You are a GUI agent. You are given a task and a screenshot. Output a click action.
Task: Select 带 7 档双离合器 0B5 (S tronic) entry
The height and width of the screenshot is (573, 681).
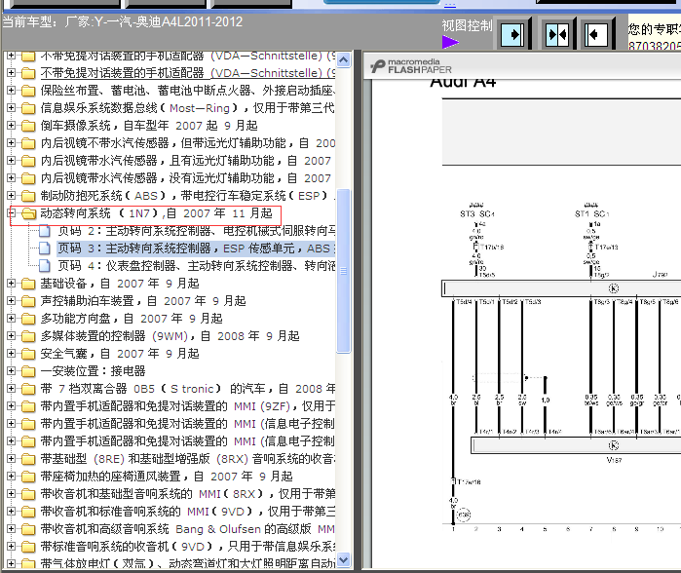pos(188,389)
